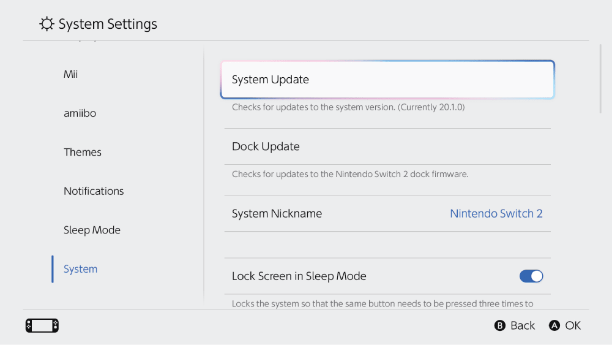Open the System Update option
Screen dimensions: 612x345
387,80
